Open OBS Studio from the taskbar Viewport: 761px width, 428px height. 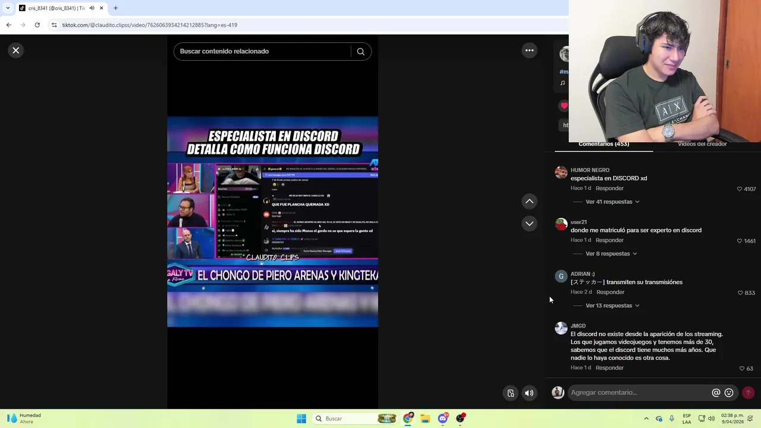click(460, 418)
